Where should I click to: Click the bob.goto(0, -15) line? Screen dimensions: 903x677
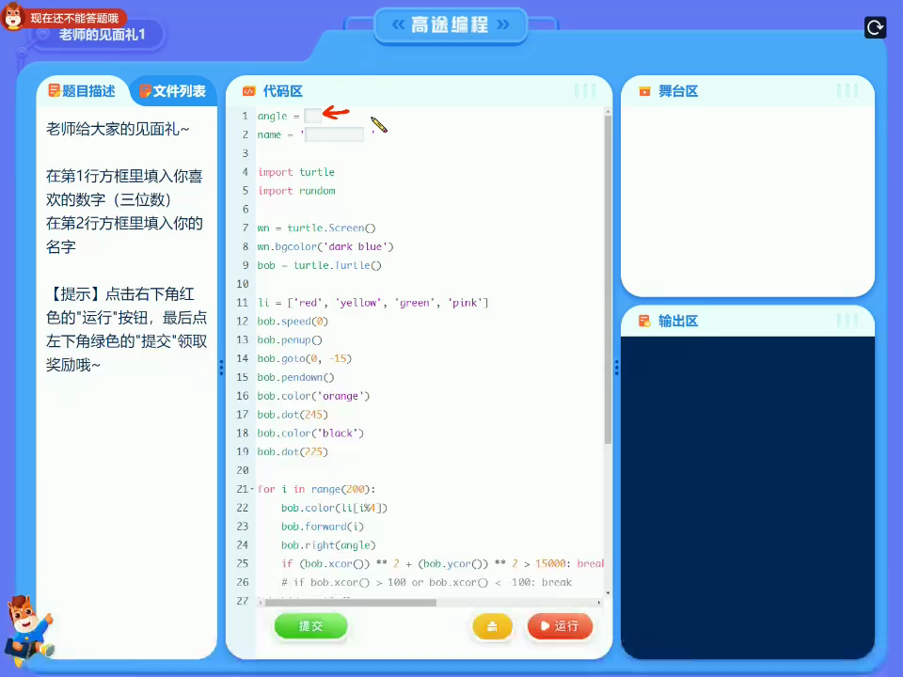point(304,358)
